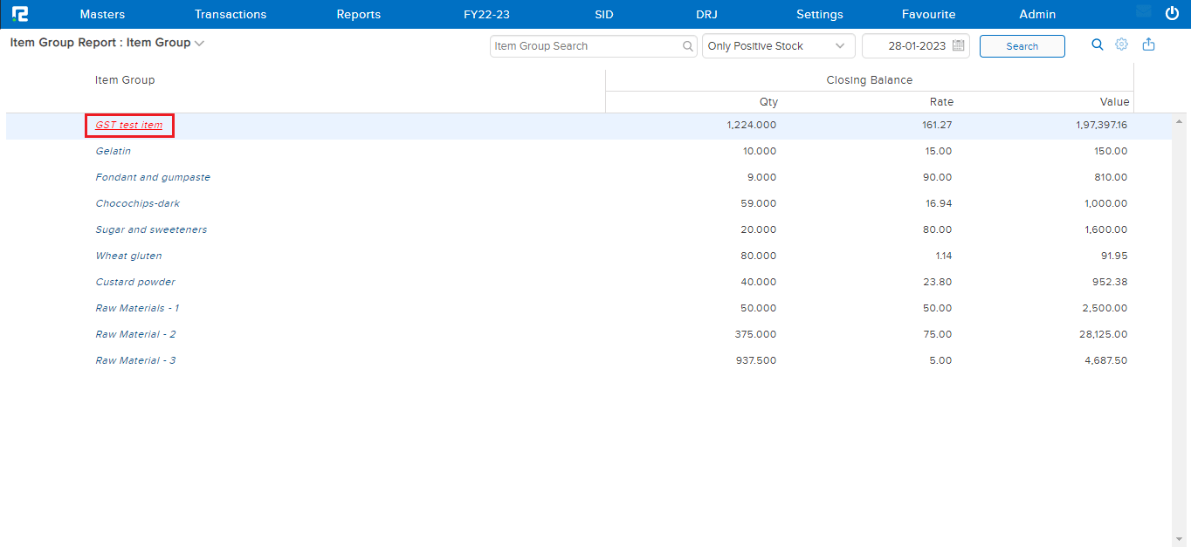The image size is (1191, 547).
Task: Open the Reports menu
Action: click(x=358, y=14)
